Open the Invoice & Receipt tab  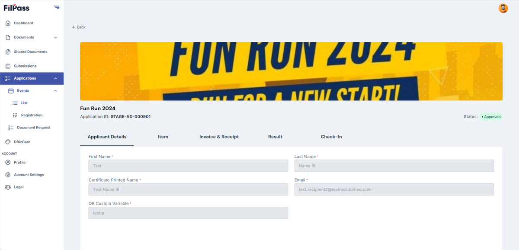pyautogui.click(x=219, y=137)
